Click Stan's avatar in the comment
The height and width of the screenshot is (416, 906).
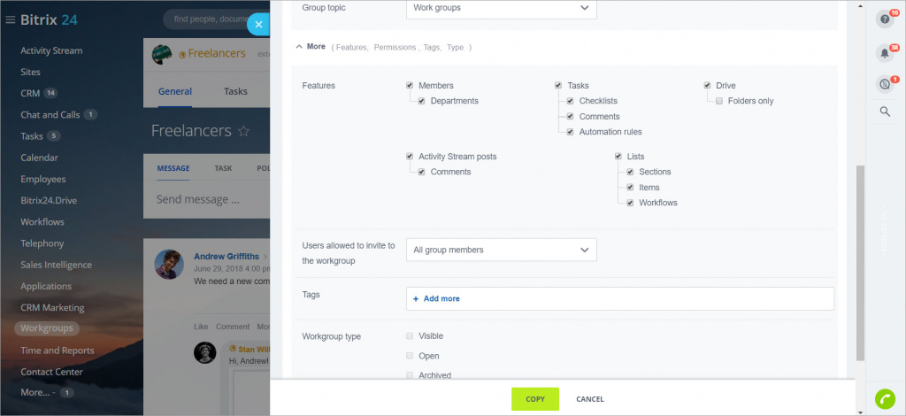204,352
